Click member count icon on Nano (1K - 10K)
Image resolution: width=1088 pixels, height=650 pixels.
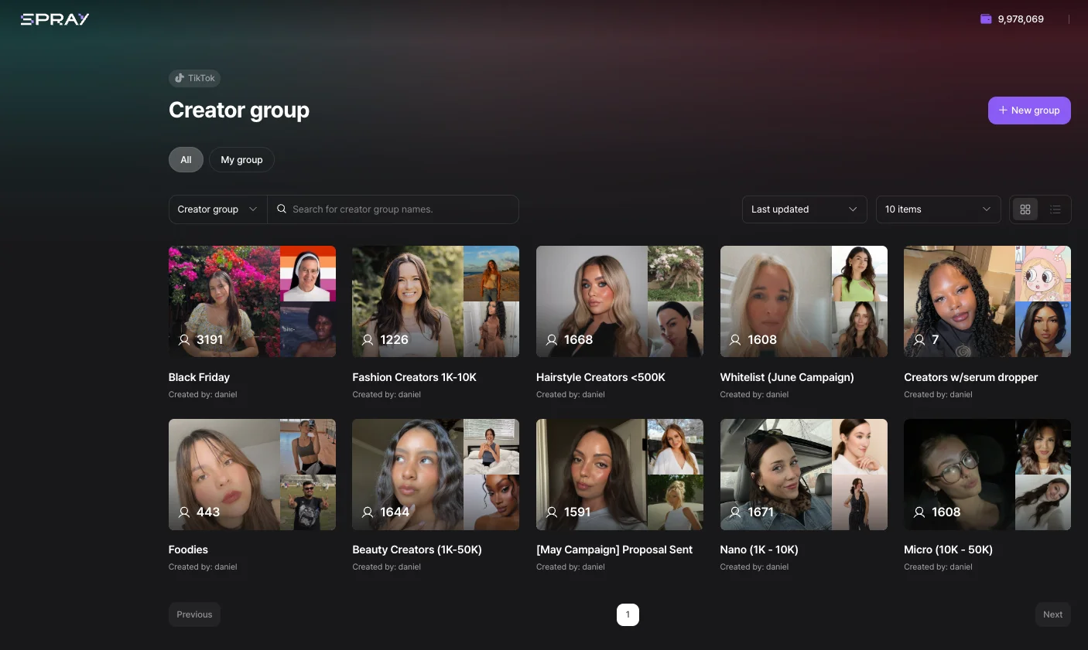(x=735, y=512)
